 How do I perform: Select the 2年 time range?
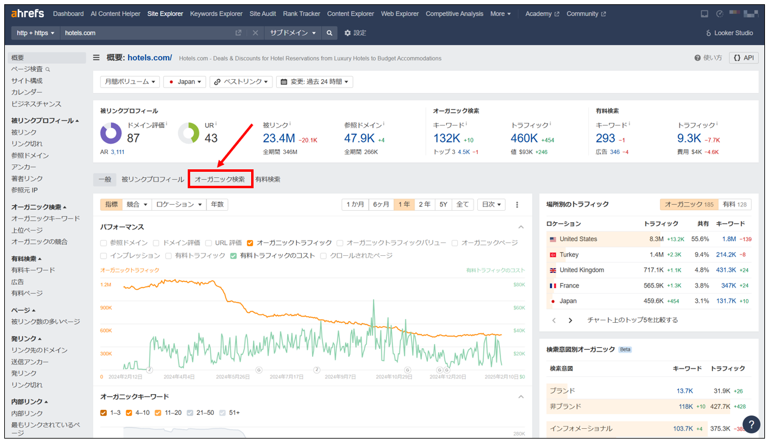tap(424, 205)
